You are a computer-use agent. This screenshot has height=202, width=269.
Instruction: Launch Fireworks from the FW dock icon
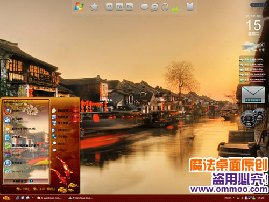tap(119, 7)
